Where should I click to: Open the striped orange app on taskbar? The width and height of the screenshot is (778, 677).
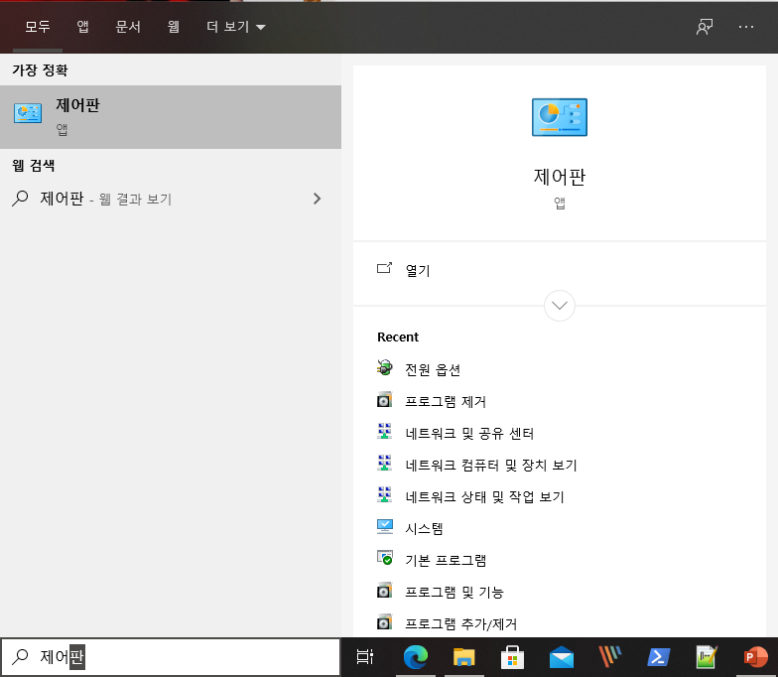pyautogui.click(x=609, y=657)
